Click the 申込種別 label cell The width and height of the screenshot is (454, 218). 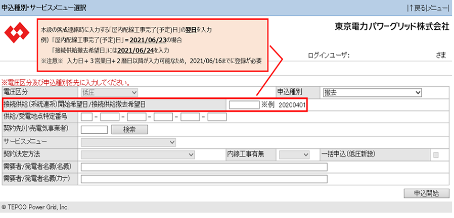click(298, 92)
